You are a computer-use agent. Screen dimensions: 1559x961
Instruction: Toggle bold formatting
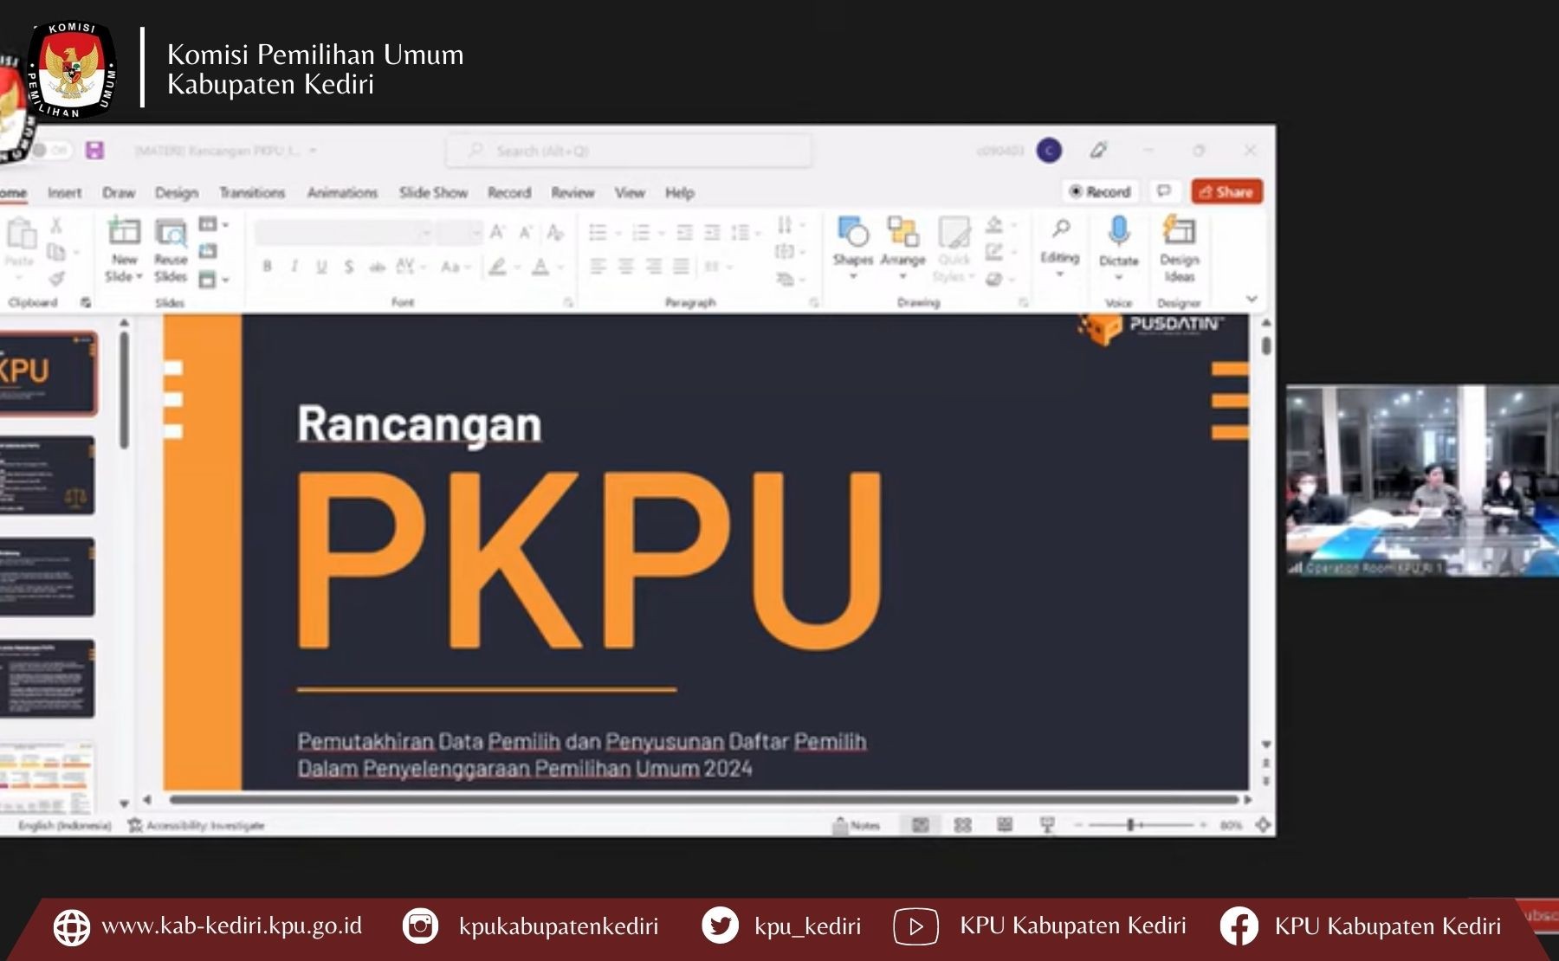pyautogui.click(x=268, y=267)
